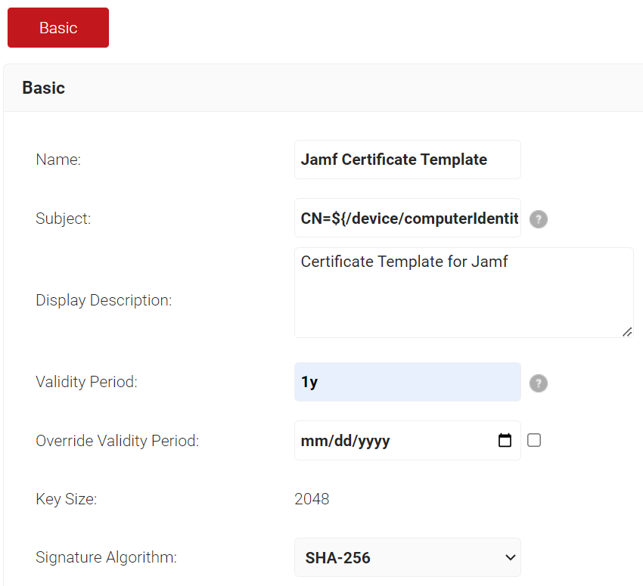Click the Signature Algorithm label
Screen dimensions: 643x586
coord(106,557)
